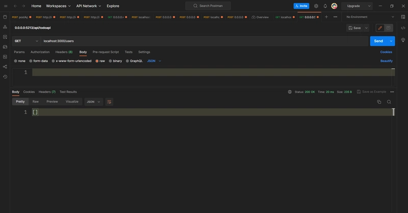Switch to the request Settings tab
408x213 pixels.
tap(144, 52)
